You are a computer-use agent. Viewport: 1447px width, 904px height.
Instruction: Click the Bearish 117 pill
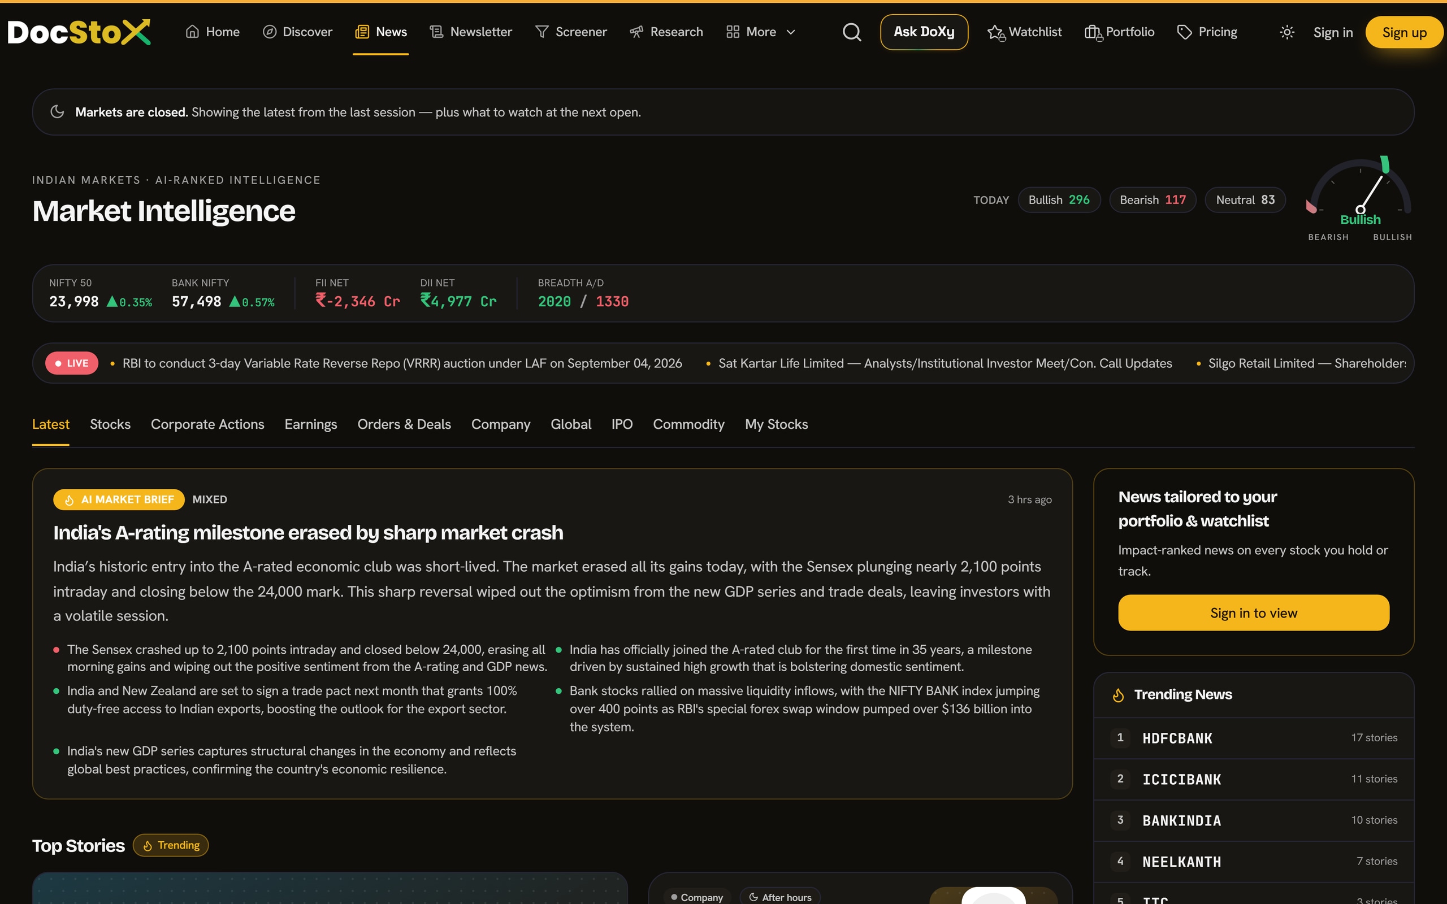click(1152, 199)
